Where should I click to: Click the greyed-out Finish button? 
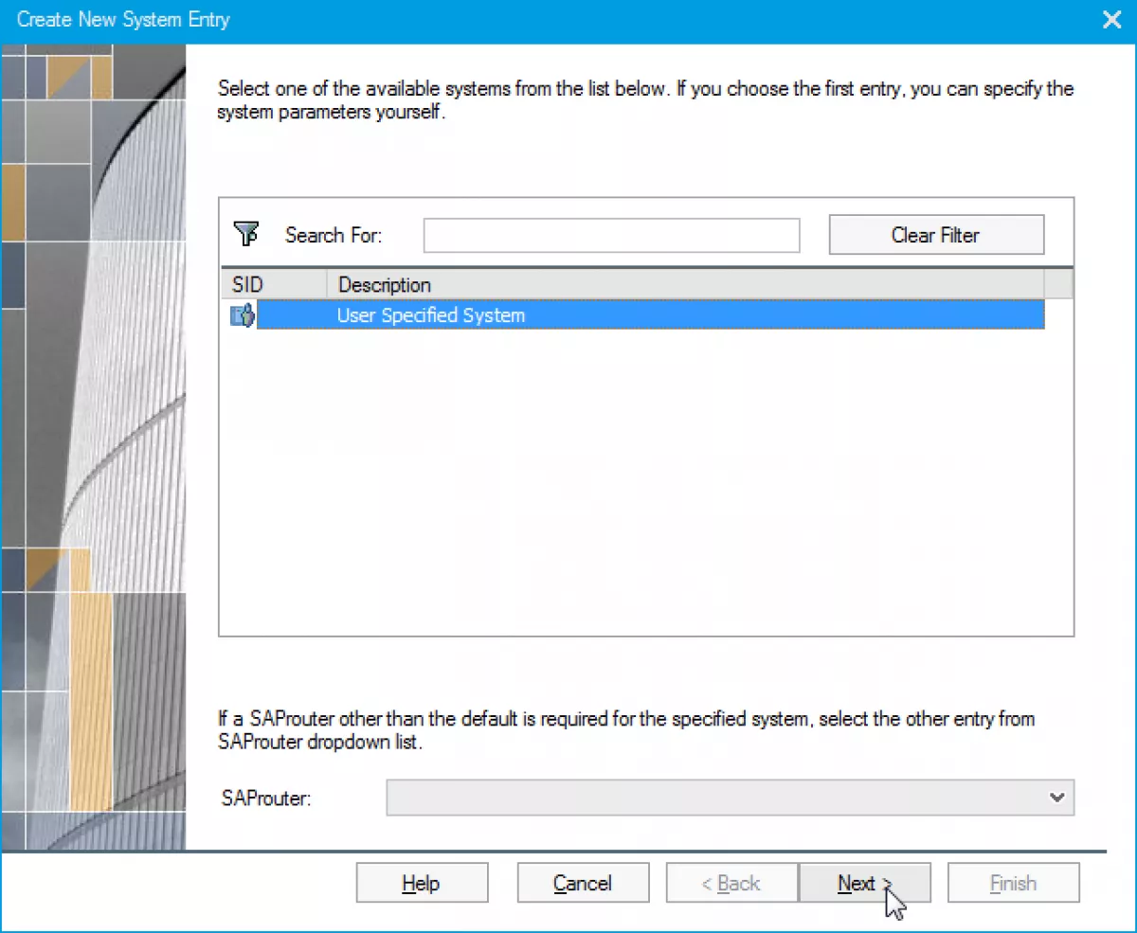1013,883
